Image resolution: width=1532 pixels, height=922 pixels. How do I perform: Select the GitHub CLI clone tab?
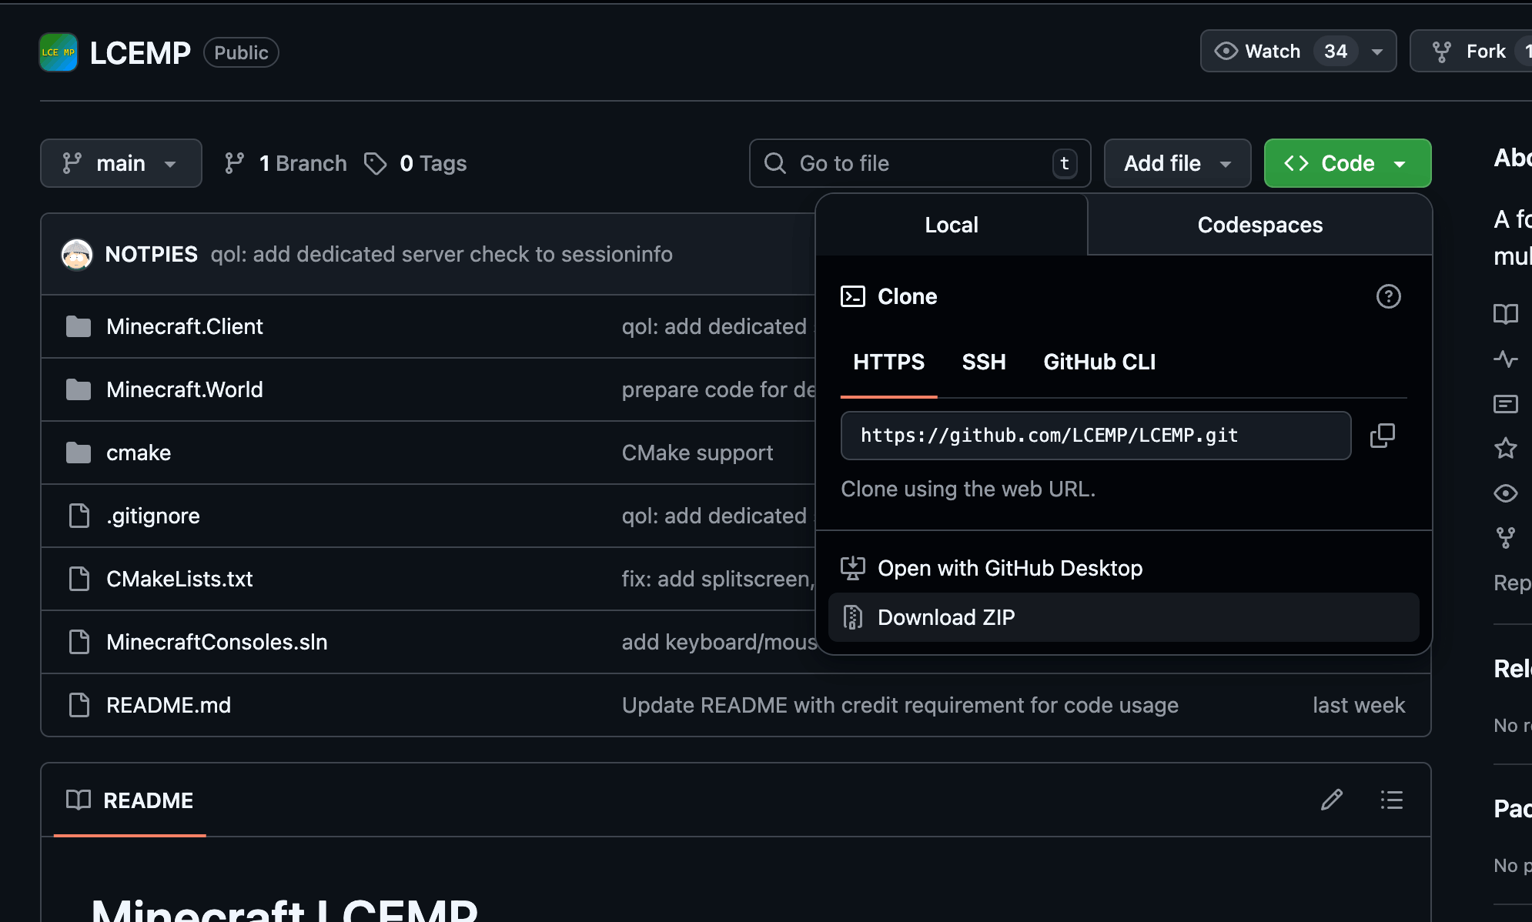[1099, 362]
